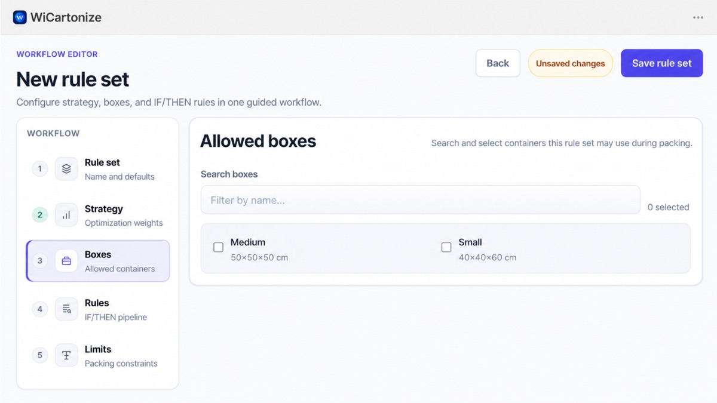717x403 pixels.
Task: Select step number 5 badge
Action: coord(40,355)
